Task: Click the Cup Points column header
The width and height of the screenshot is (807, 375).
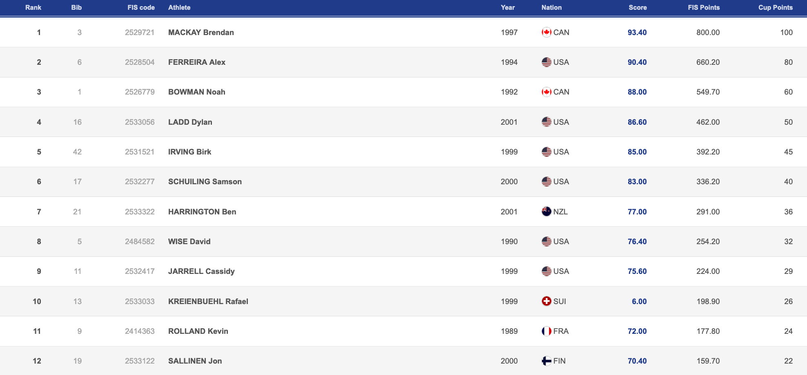Action: [775, 7]
